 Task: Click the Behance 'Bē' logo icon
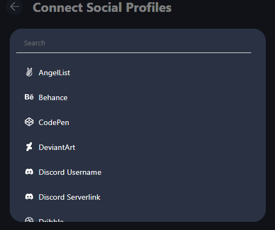[29, 97]
